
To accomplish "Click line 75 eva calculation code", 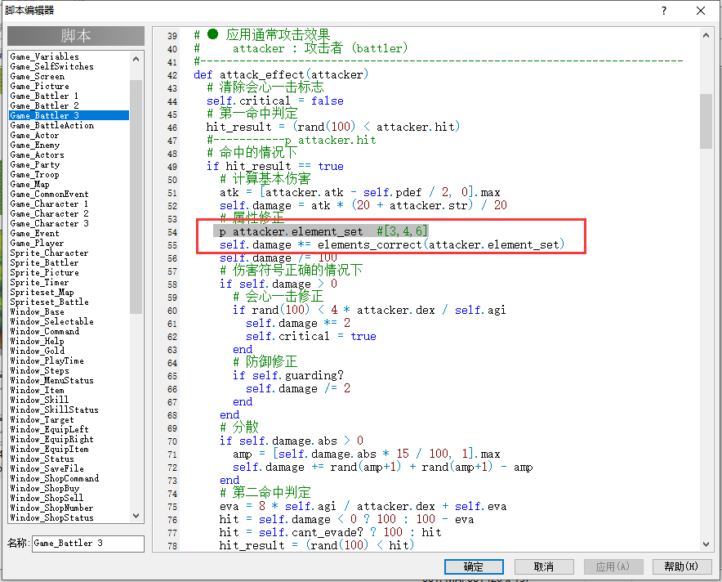I will pos(363,507).
